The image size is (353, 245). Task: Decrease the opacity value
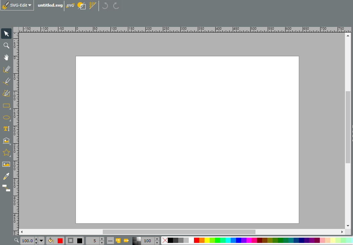(157, 243)
